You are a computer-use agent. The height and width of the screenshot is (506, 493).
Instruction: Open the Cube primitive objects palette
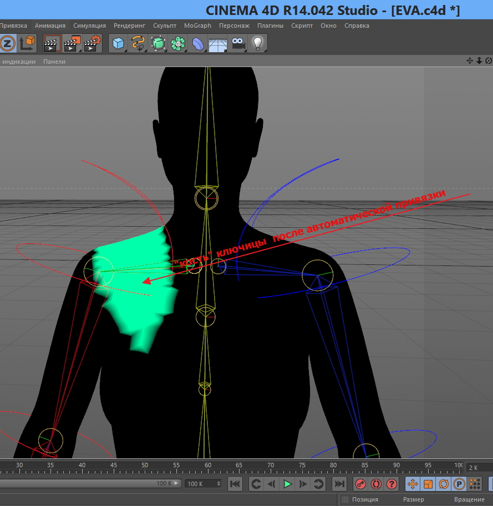coord(118,43)
